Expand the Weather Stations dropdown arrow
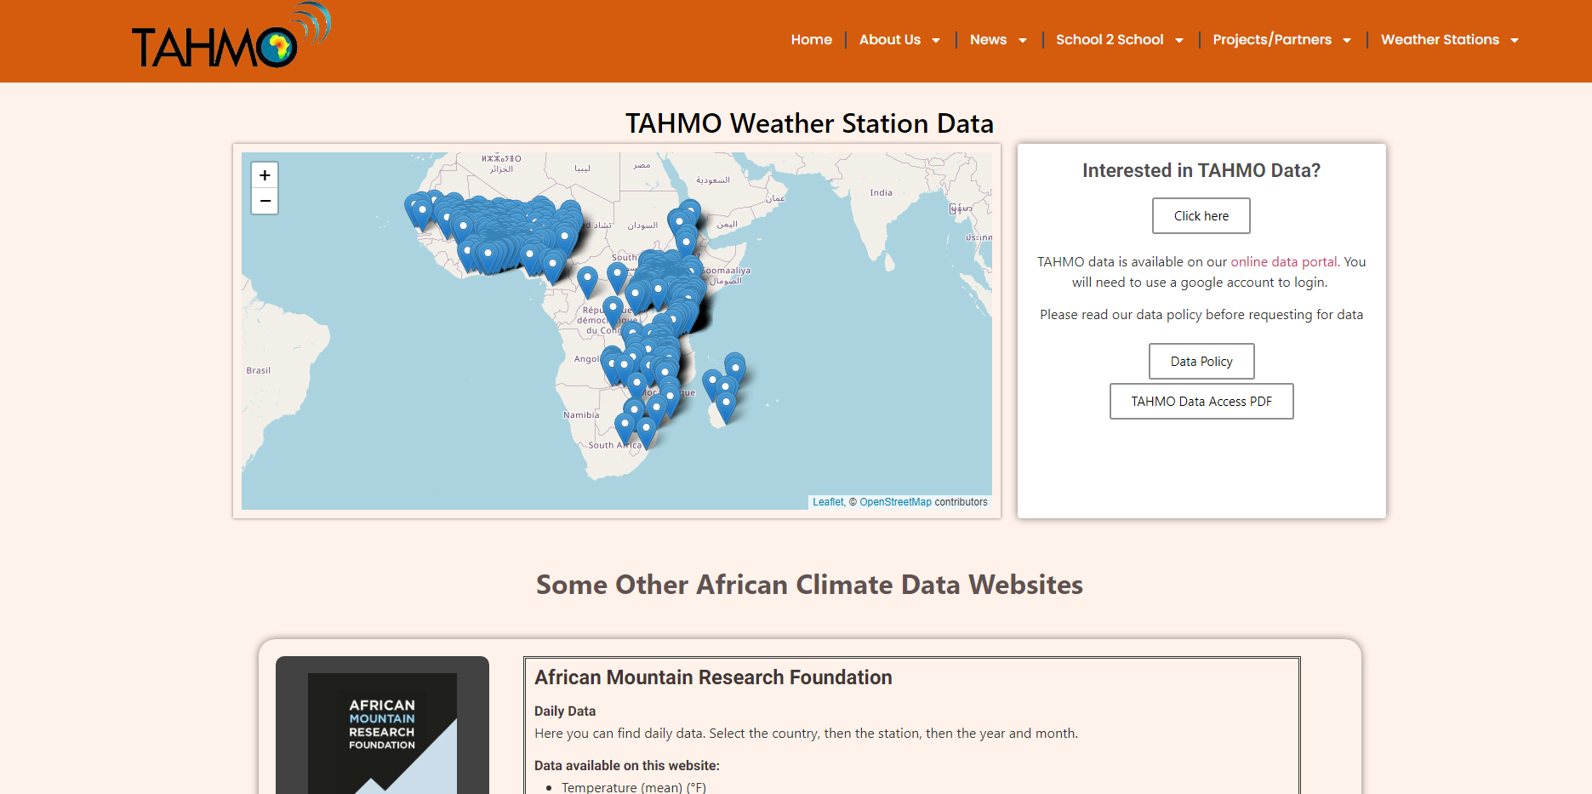1592x794 pixels. (1515, 41)
